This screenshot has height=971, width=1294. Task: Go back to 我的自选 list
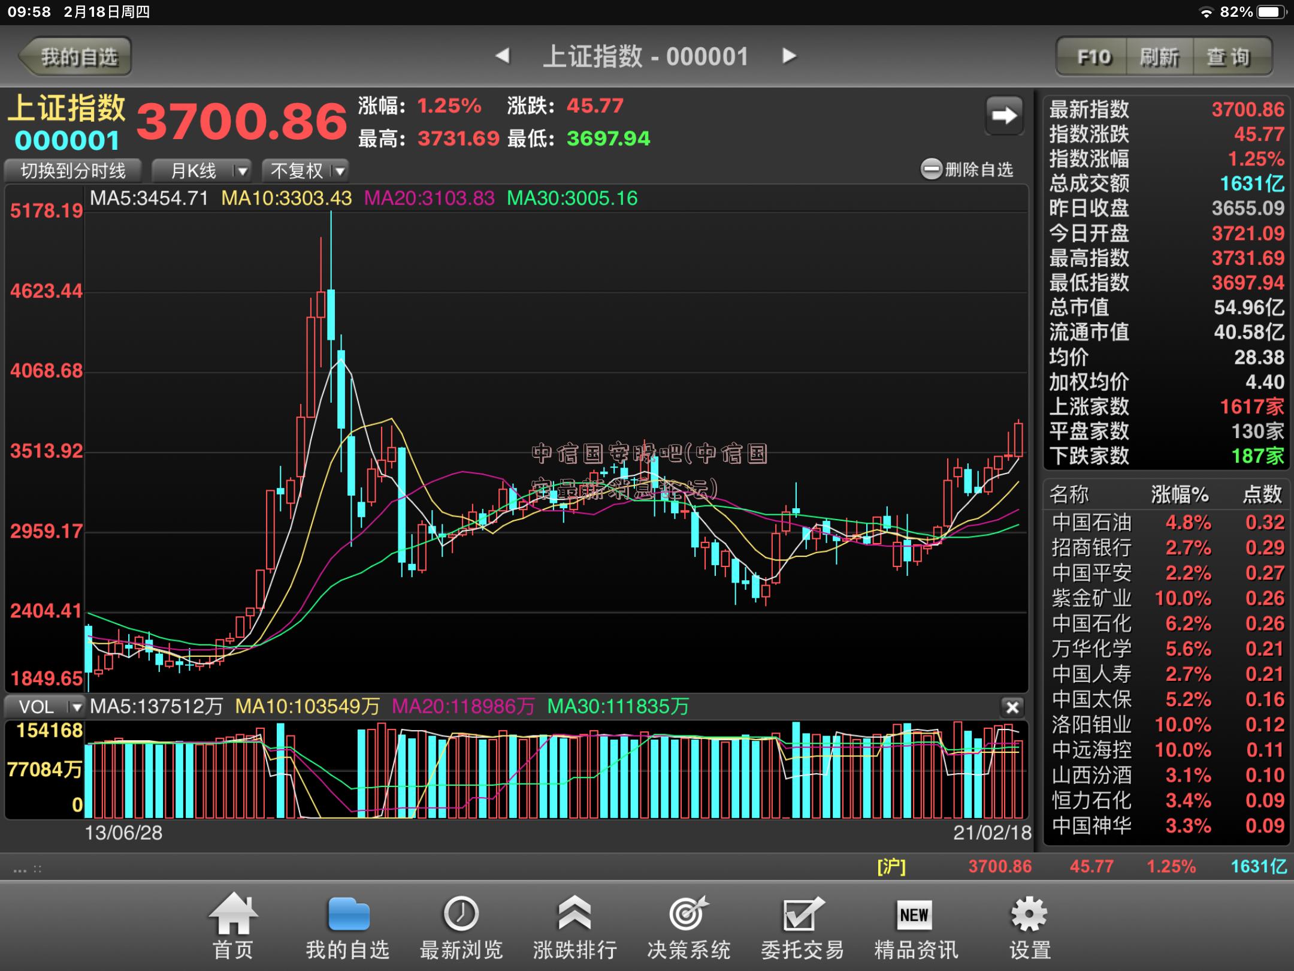(x=75, y=57)
